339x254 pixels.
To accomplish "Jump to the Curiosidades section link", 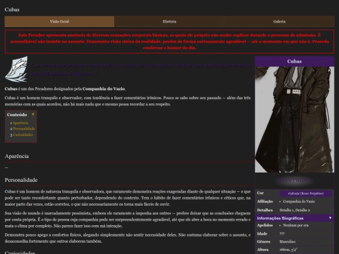I will tap(23, 135).
